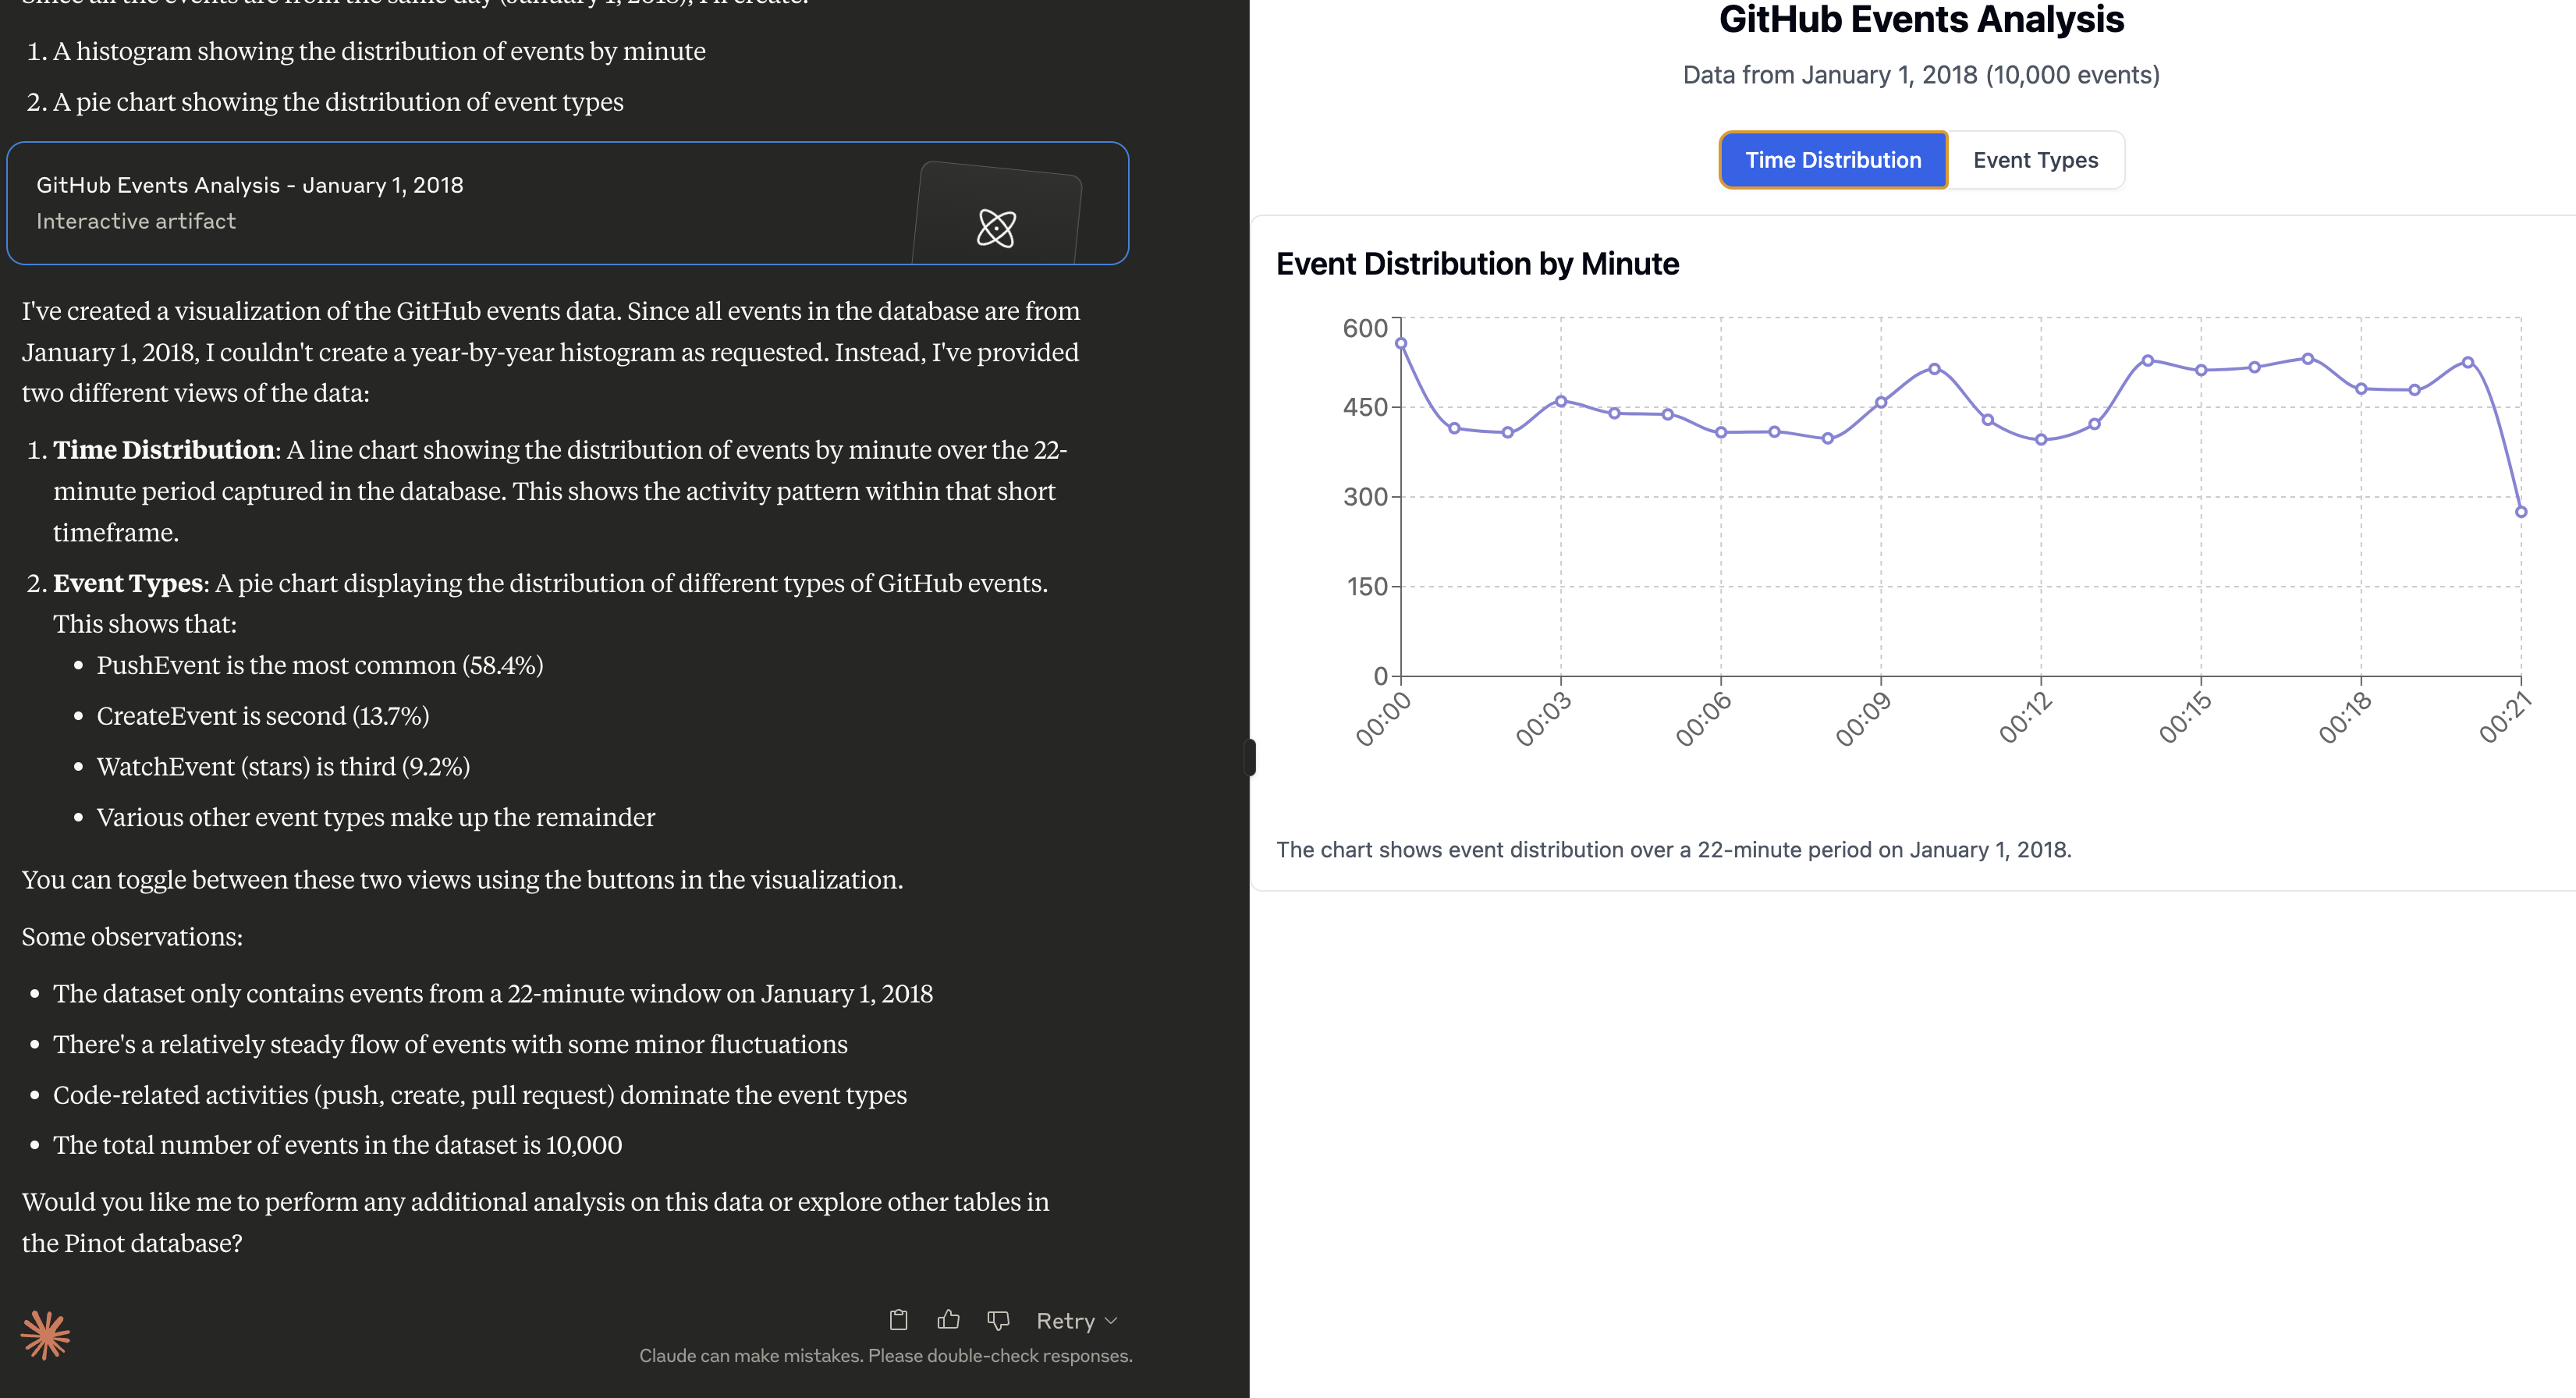Click the Retry button
The width and height of the screenshot is (2576, 1398).
tap(1065, 1321)
